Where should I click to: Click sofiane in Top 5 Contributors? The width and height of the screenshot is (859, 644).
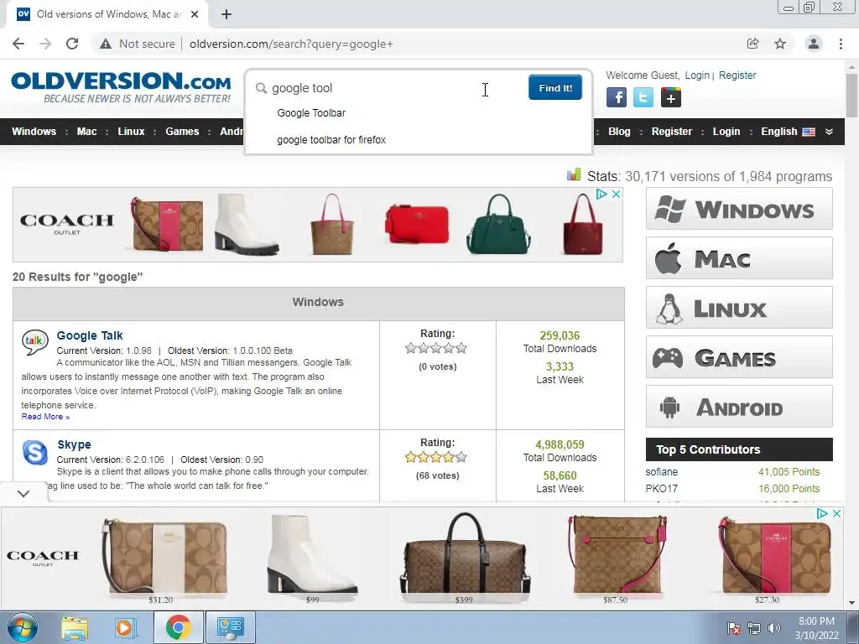[661, 472]
